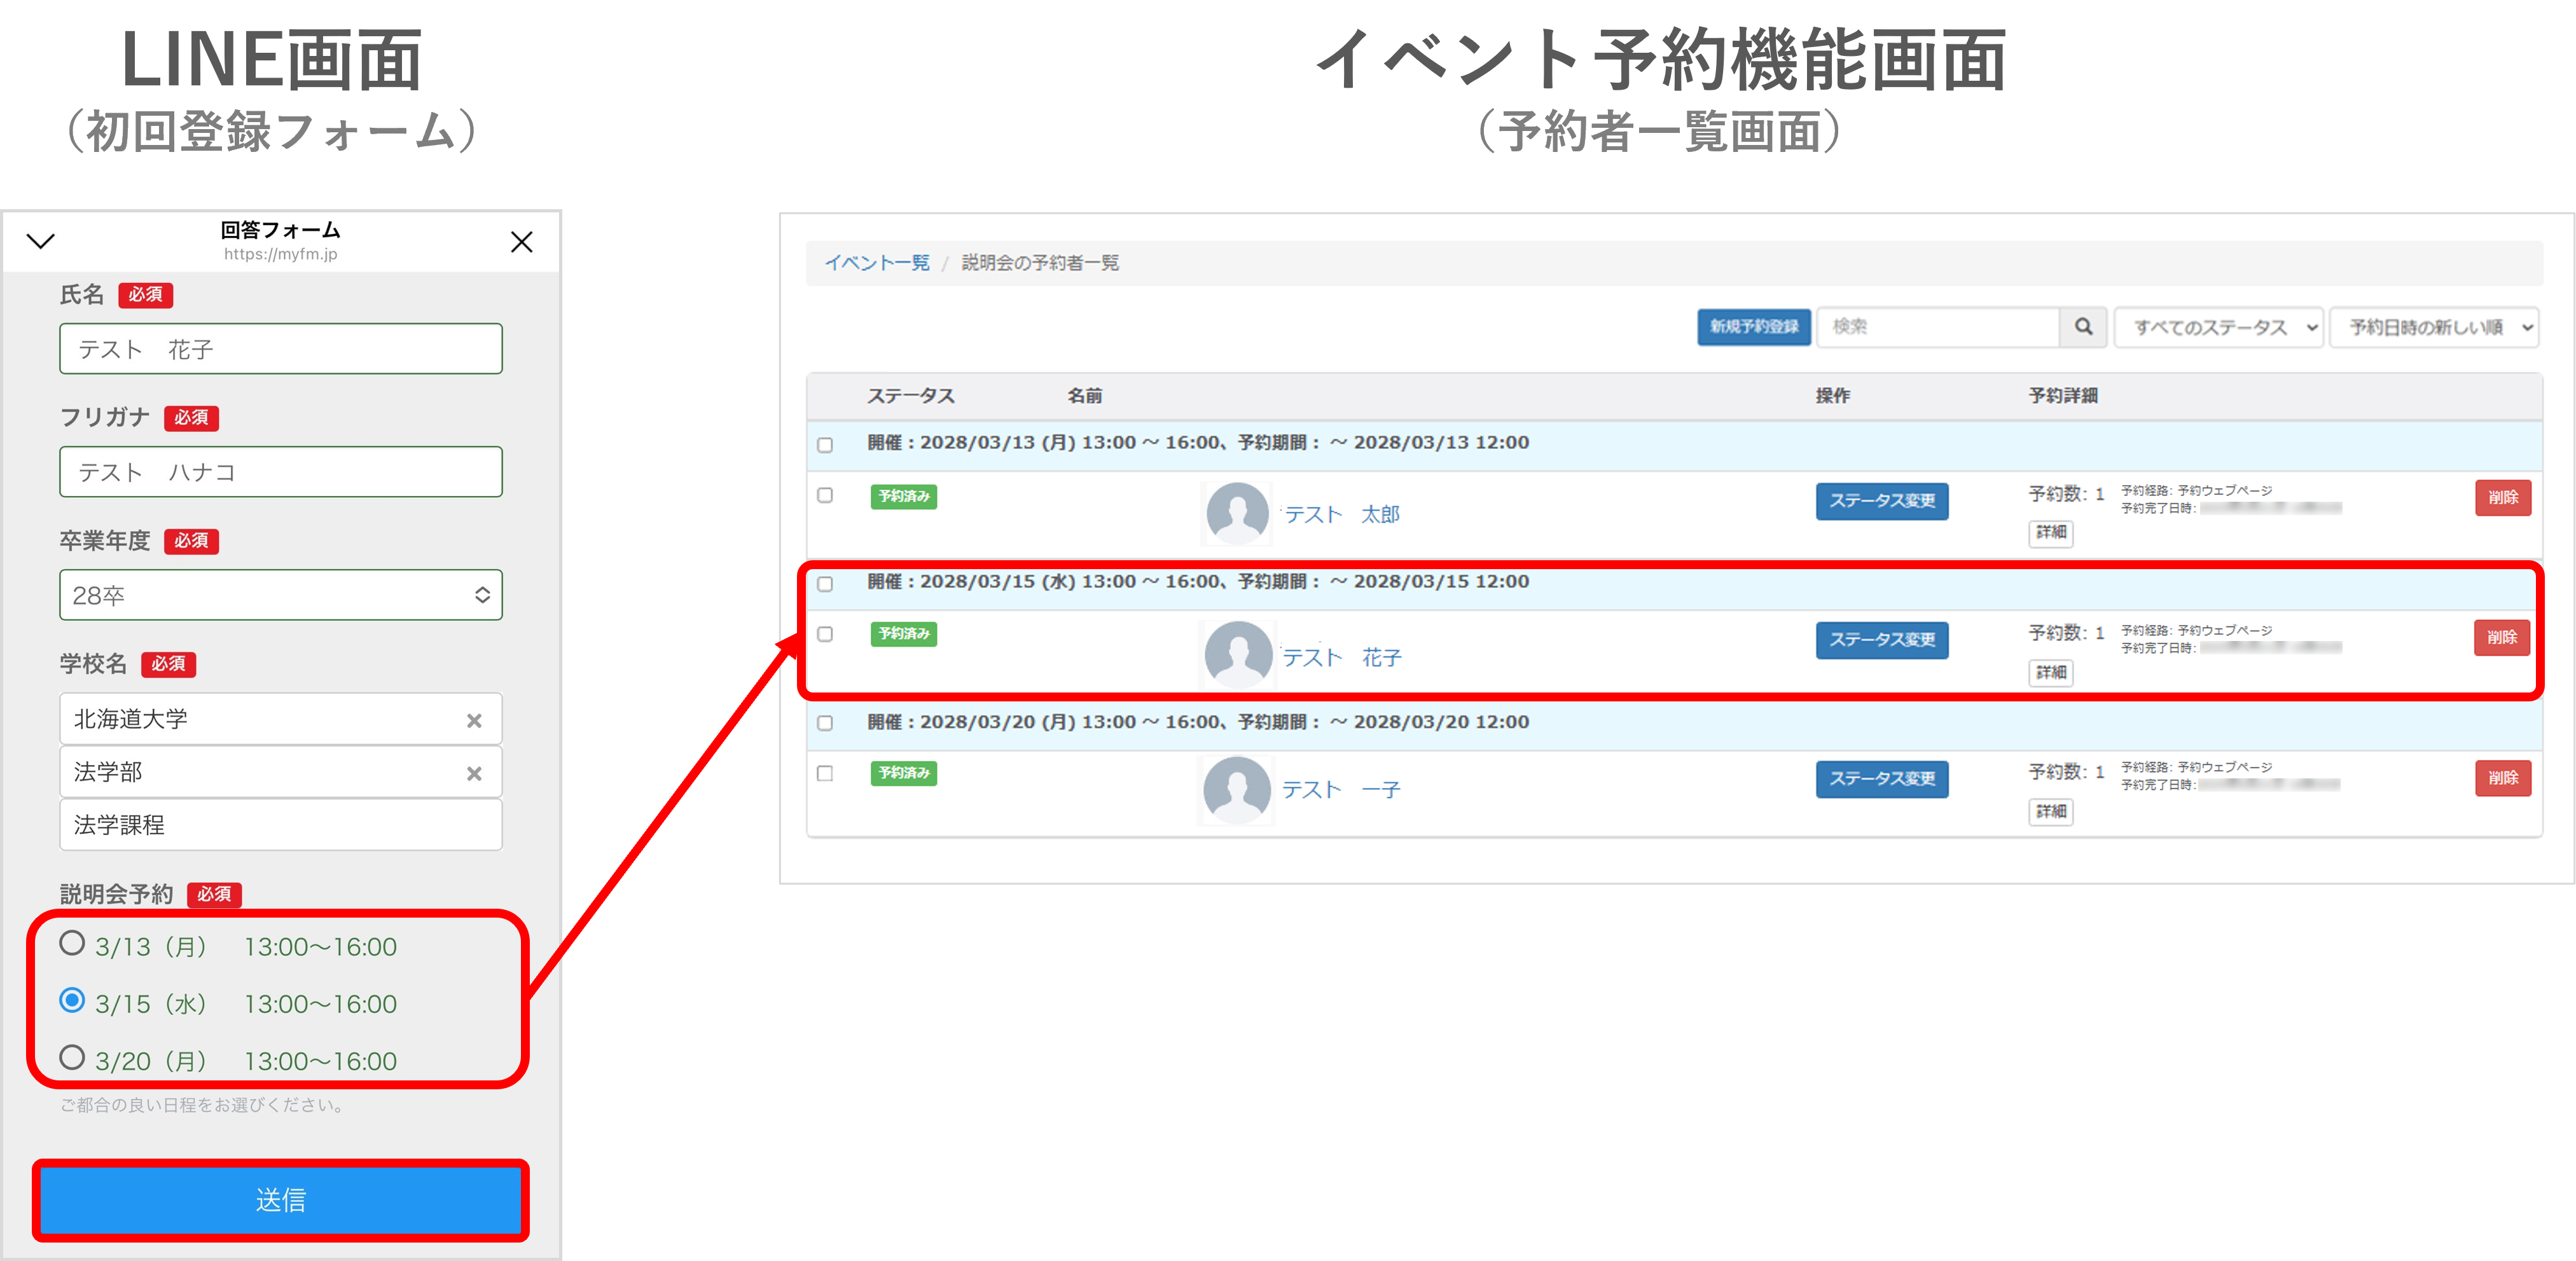The height and width of the screenshot is (1261, 2576).
Task: Clear the 北海道大学 field with its X icon
Action: tap(475, 719)
